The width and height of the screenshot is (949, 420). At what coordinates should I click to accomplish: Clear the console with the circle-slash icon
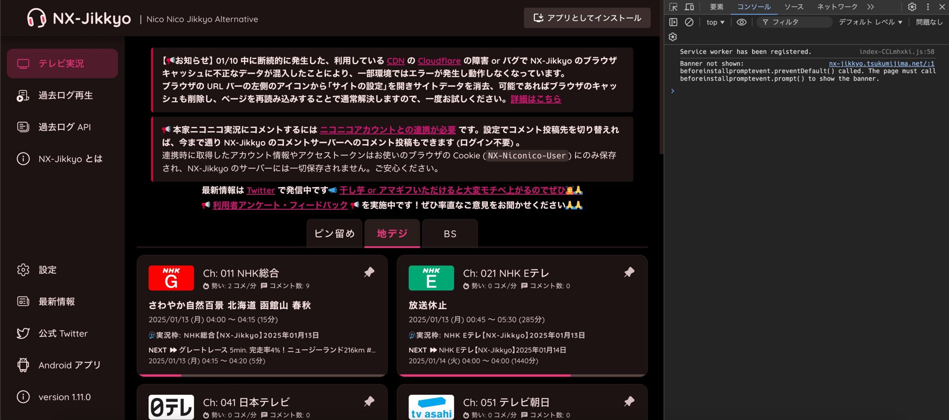tap(689, 22)
